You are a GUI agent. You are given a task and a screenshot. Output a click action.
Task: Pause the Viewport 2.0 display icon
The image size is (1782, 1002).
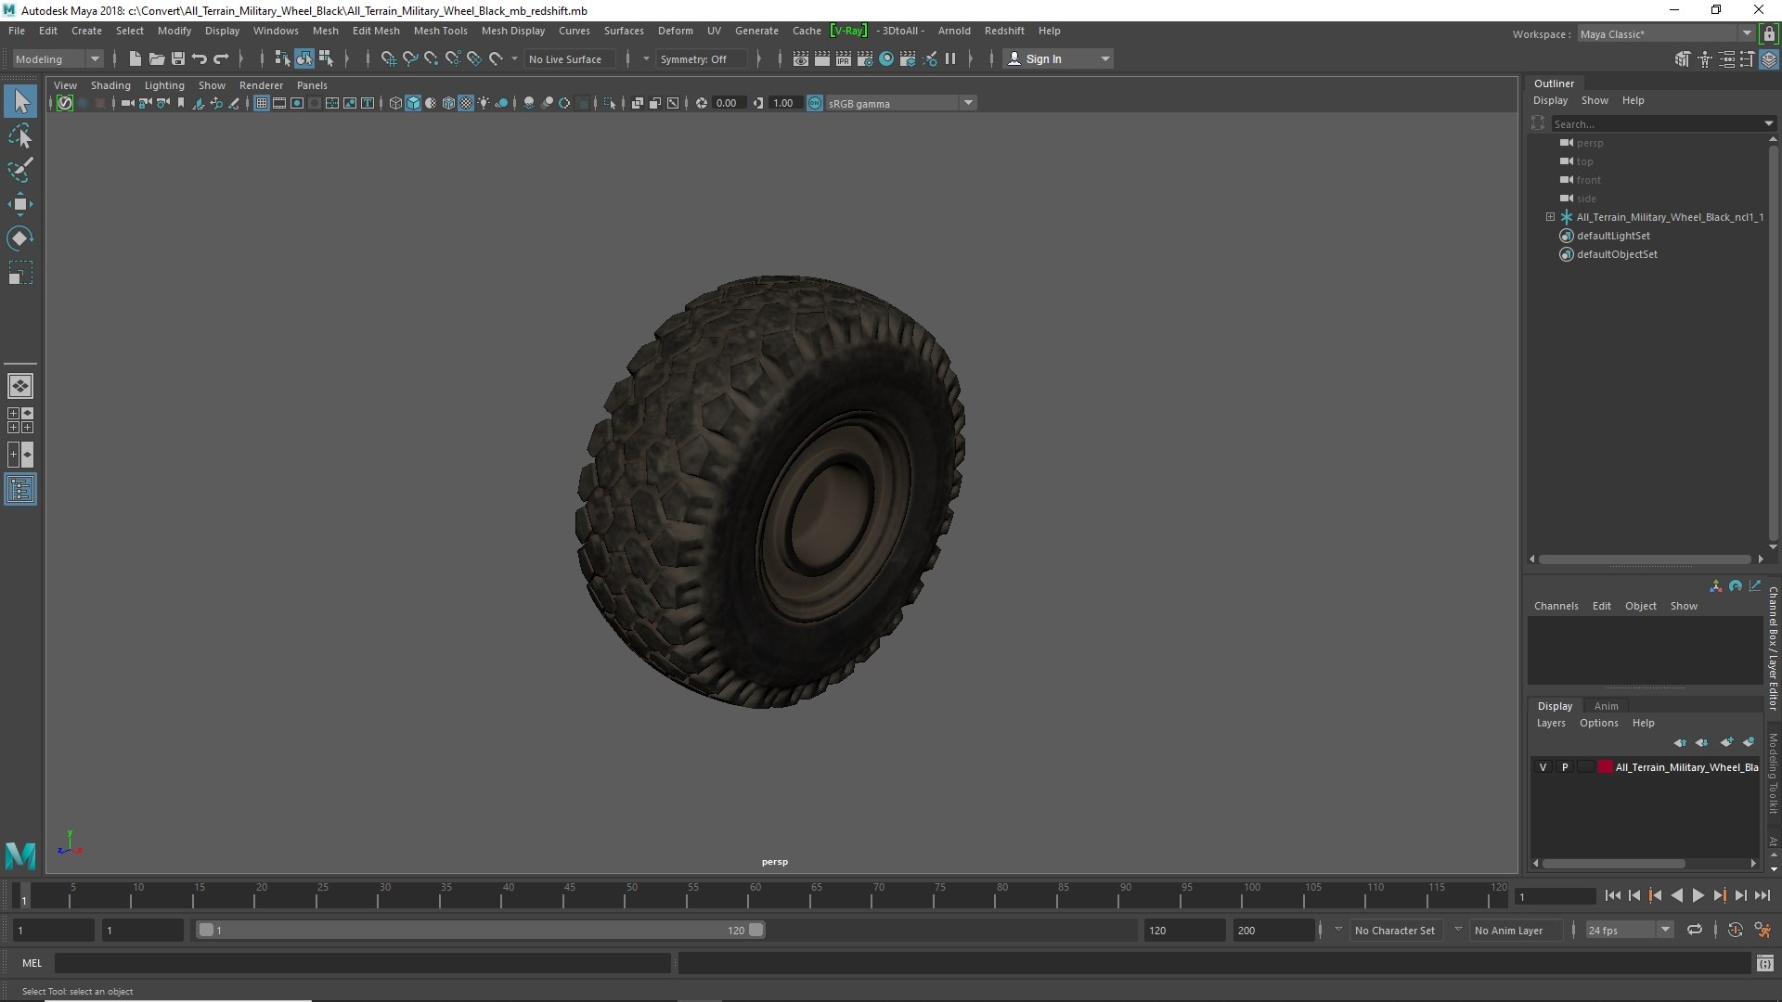point(950,58)
